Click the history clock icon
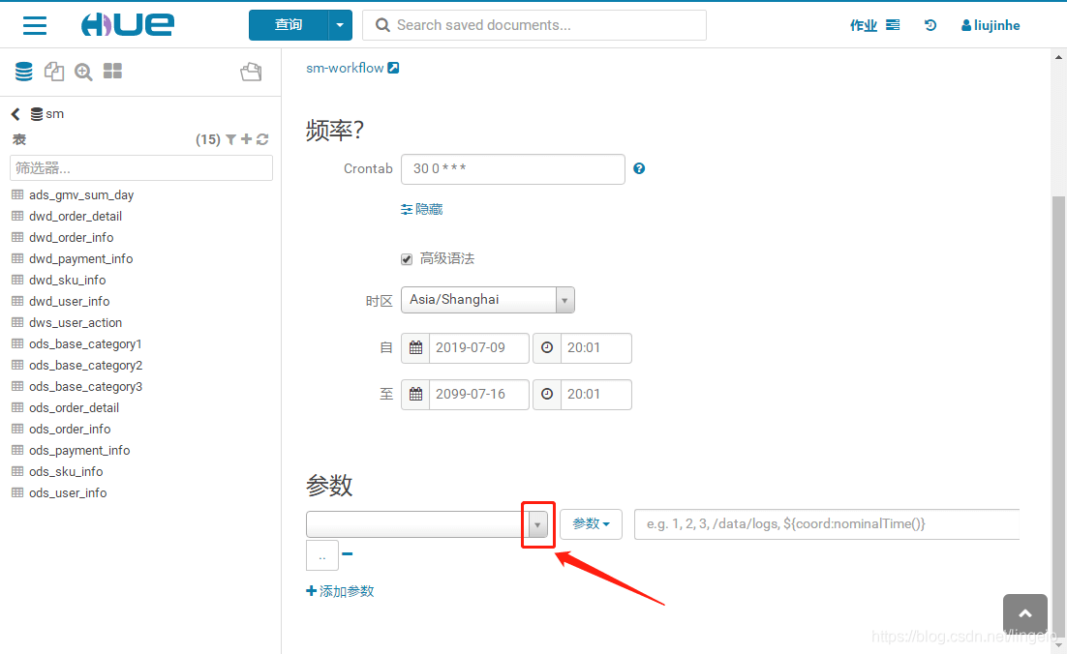This screenshot has height=654, width=1067. [x=930, y=25]
